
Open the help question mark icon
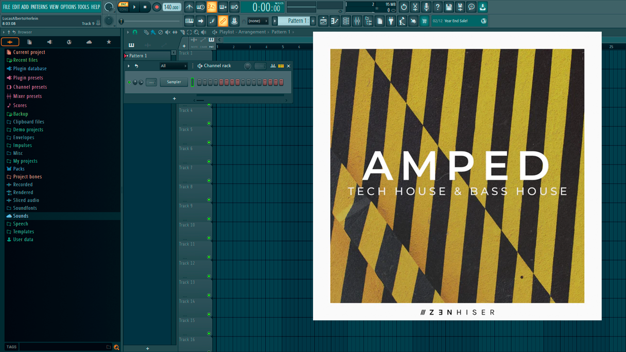coord(438,7)
